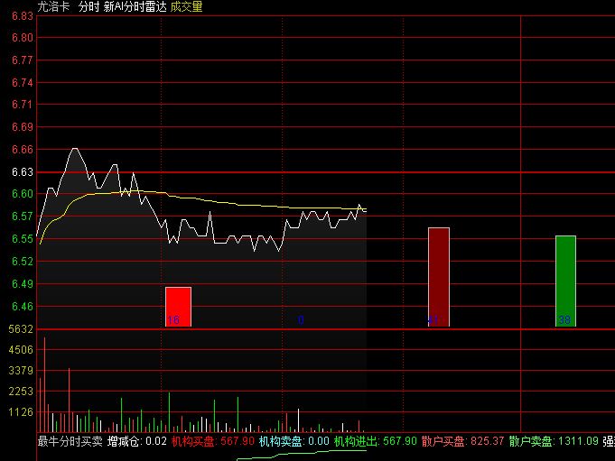The width and height of the screenshot is (615, 461).
Task: Click the 3379 volume axis label
Action: pos(21,371)
